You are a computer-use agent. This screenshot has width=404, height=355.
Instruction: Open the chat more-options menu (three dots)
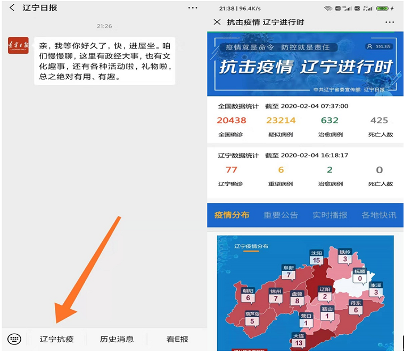(193, 8)
